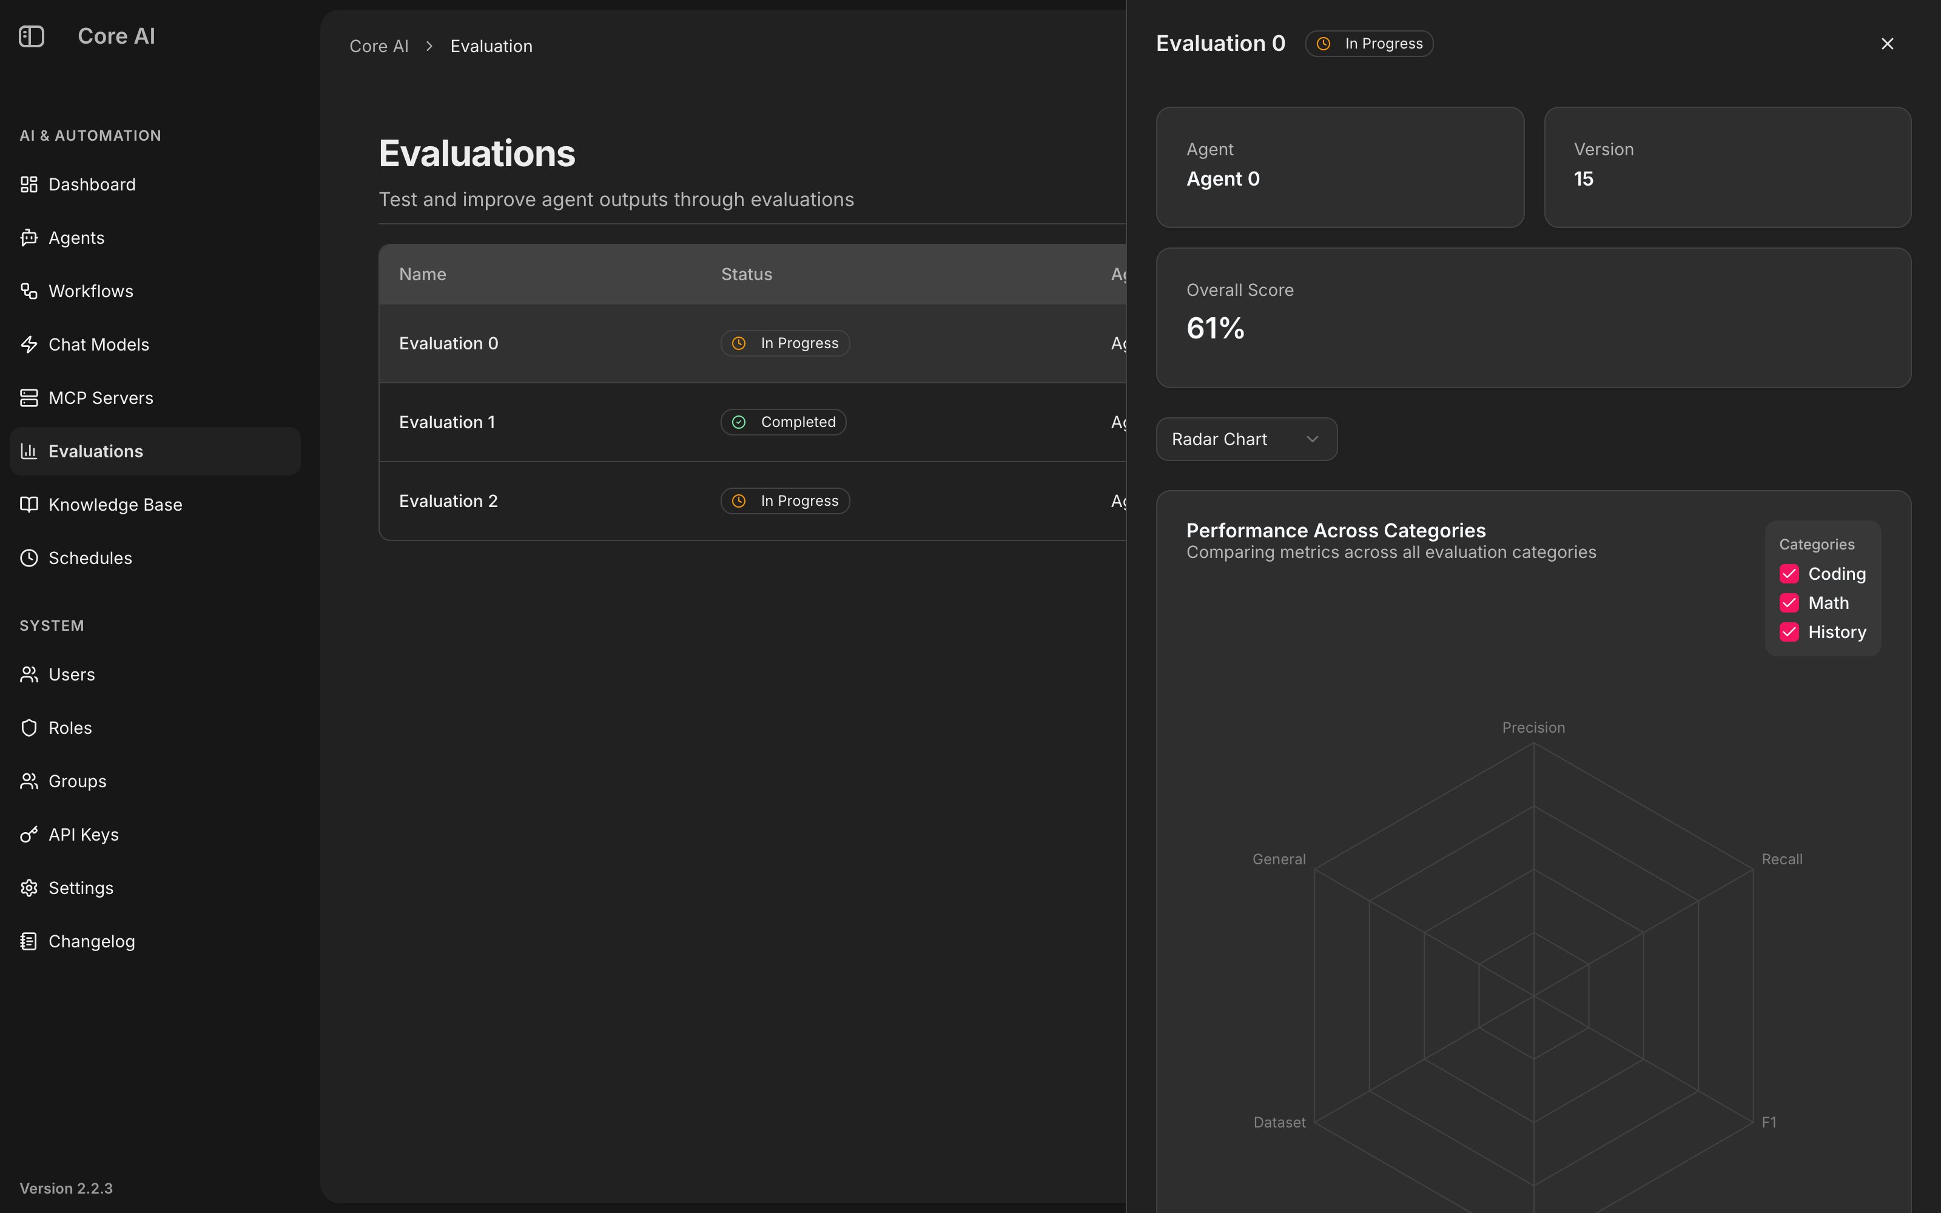Image resolution: width=1941 pixels, height=1213 pixels.
Task: Open Knowledge Base section
Action: coord(155,505)
